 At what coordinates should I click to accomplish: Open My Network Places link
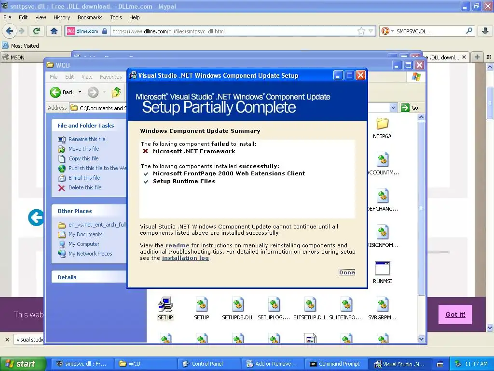(90, 254)
